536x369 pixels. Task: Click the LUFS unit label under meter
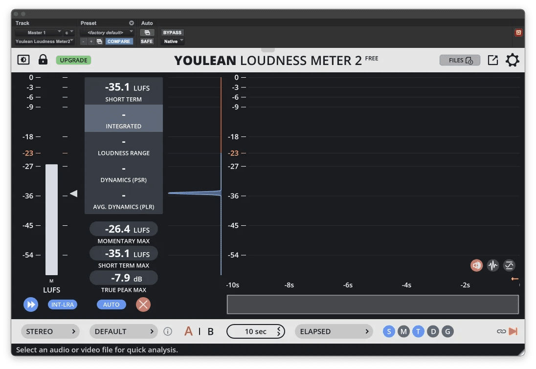pyautogui.click(x=52, y=290)
